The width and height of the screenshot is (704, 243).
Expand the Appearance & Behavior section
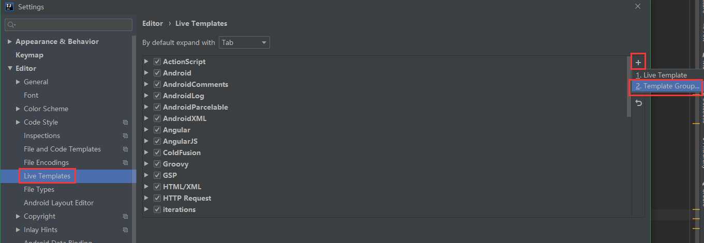(10, 41)
